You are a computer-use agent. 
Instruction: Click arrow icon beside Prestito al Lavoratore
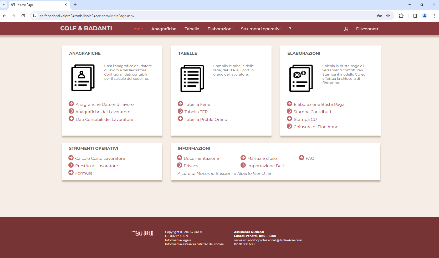point(71,165)
